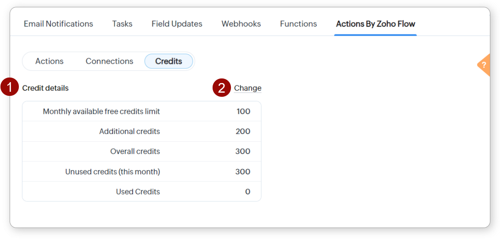Viewport: 500px width, 239px height.
Task: Click the Unused credits (this month) label
Action: point(112,172)
